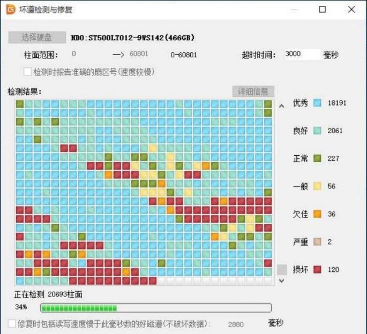Open 详细信息 detailed information button

pos(253,92)
